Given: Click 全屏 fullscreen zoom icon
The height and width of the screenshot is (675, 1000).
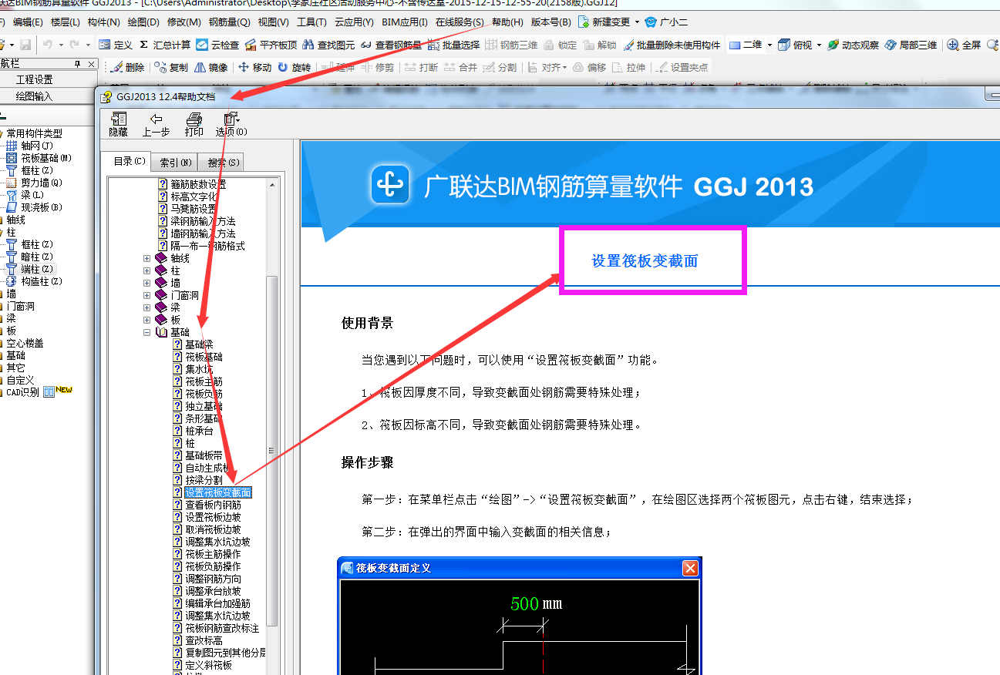Looking at the screenshot, I should pyautogui.click(x=965, y=45).
